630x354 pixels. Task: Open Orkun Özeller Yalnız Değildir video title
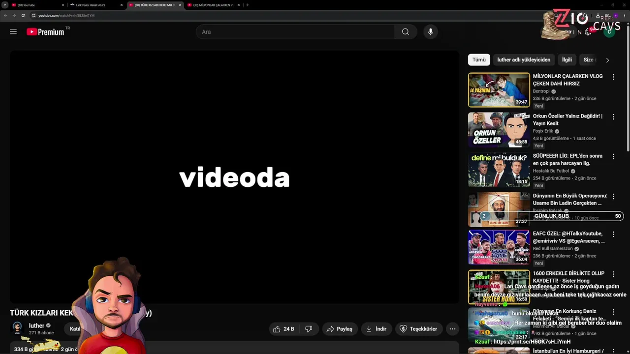coord(567,120)
